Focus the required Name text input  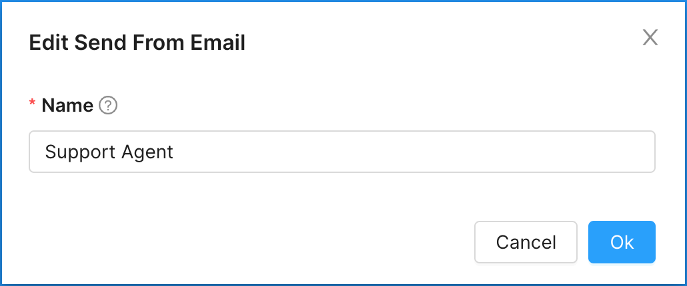(x=341, y=152)
